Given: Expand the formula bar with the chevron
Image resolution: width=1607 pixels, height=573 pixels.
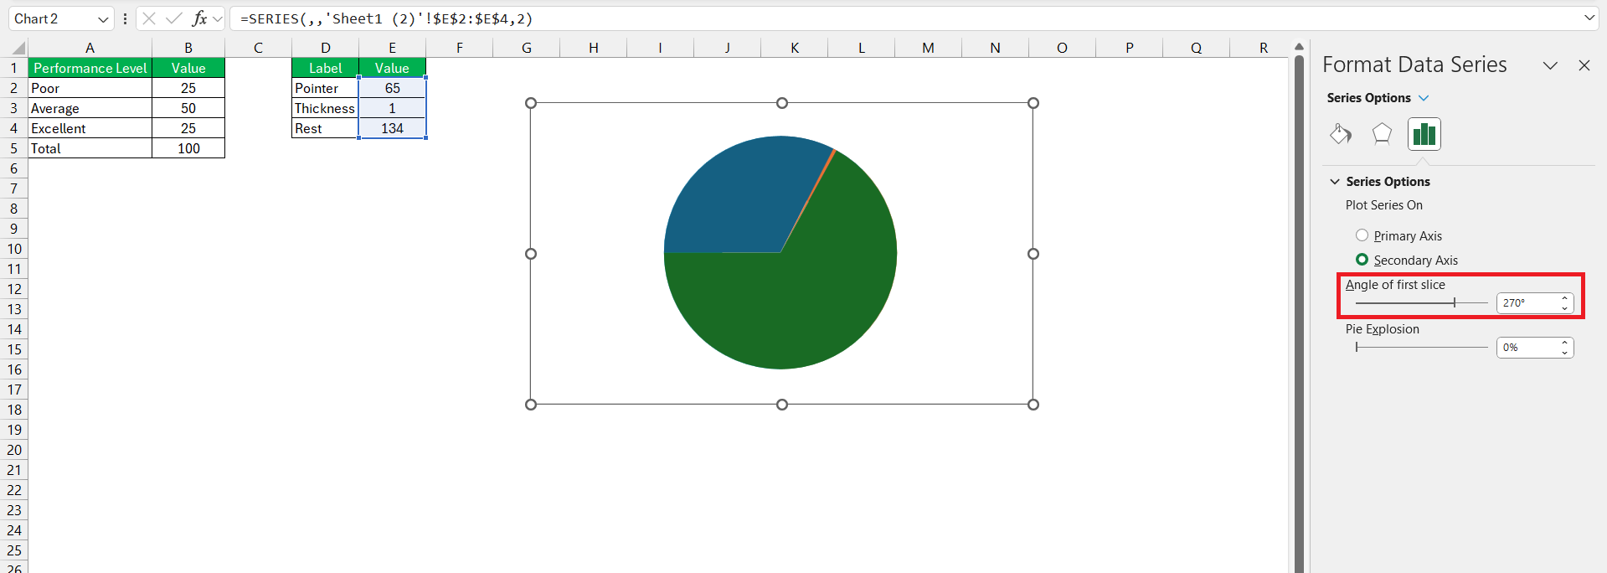Looking at the screenshot, I should coord(1589,18).
